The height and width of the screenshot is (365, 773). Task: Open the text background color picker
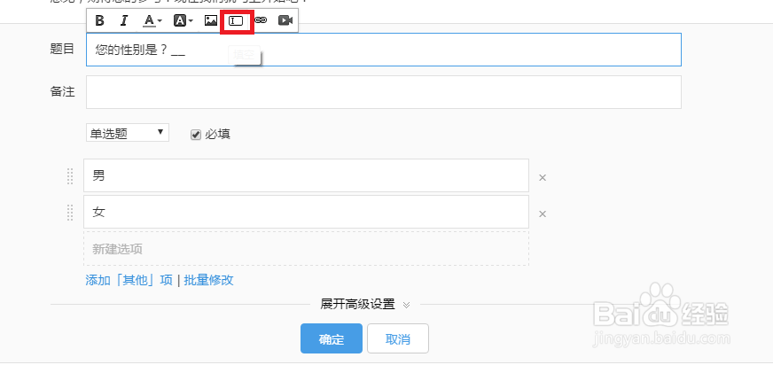pyautogui.click(x=183, y=20)
